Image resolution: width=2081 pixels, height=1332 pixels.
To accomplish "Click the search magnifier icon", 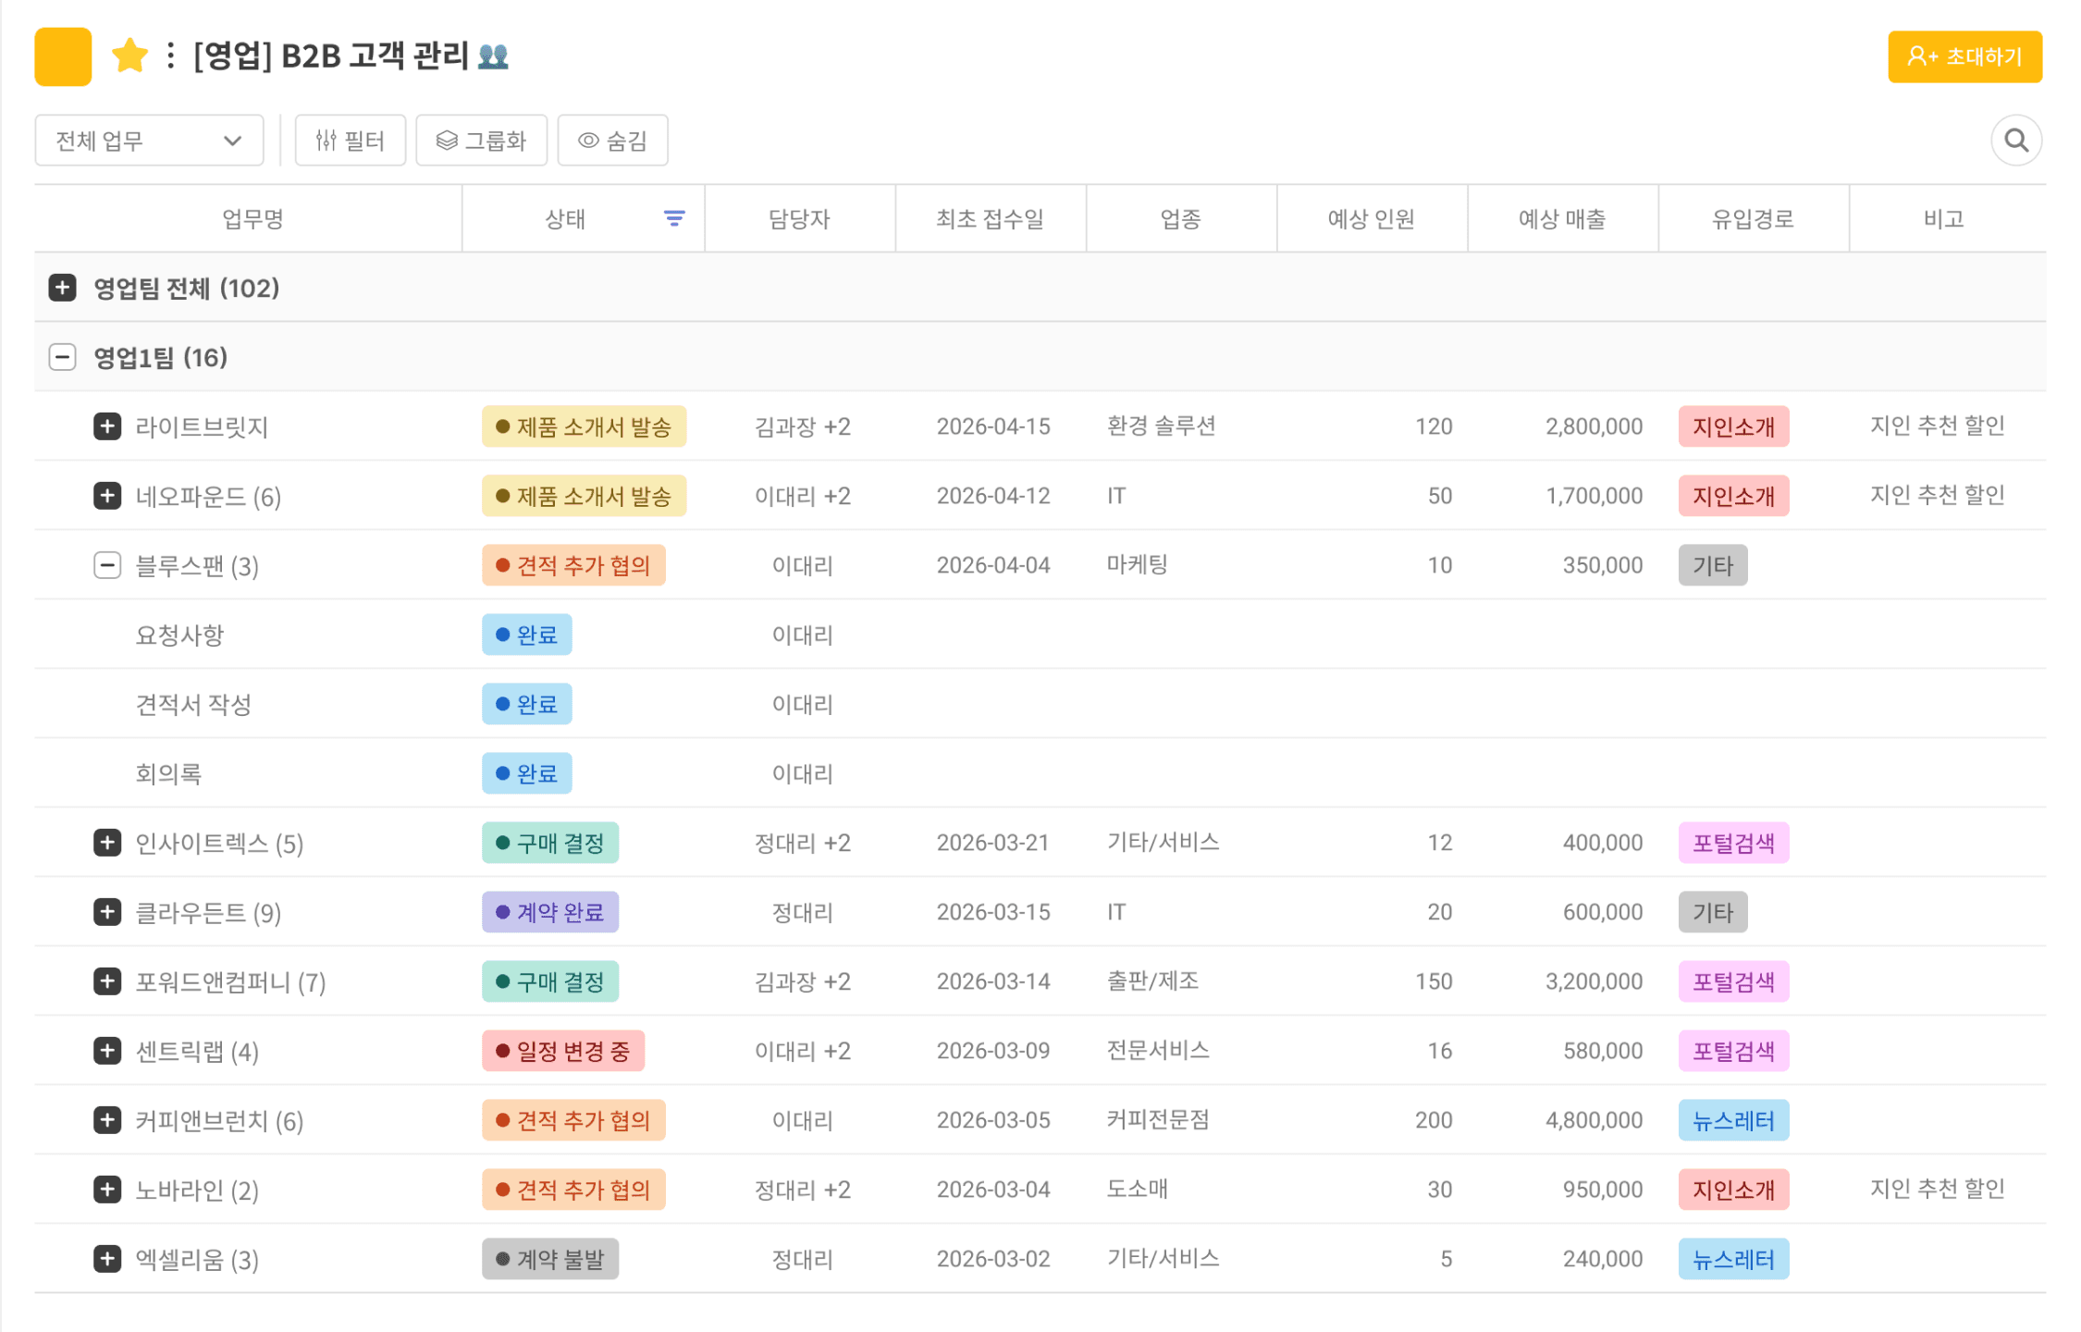I will click(x=2015, y=141).
